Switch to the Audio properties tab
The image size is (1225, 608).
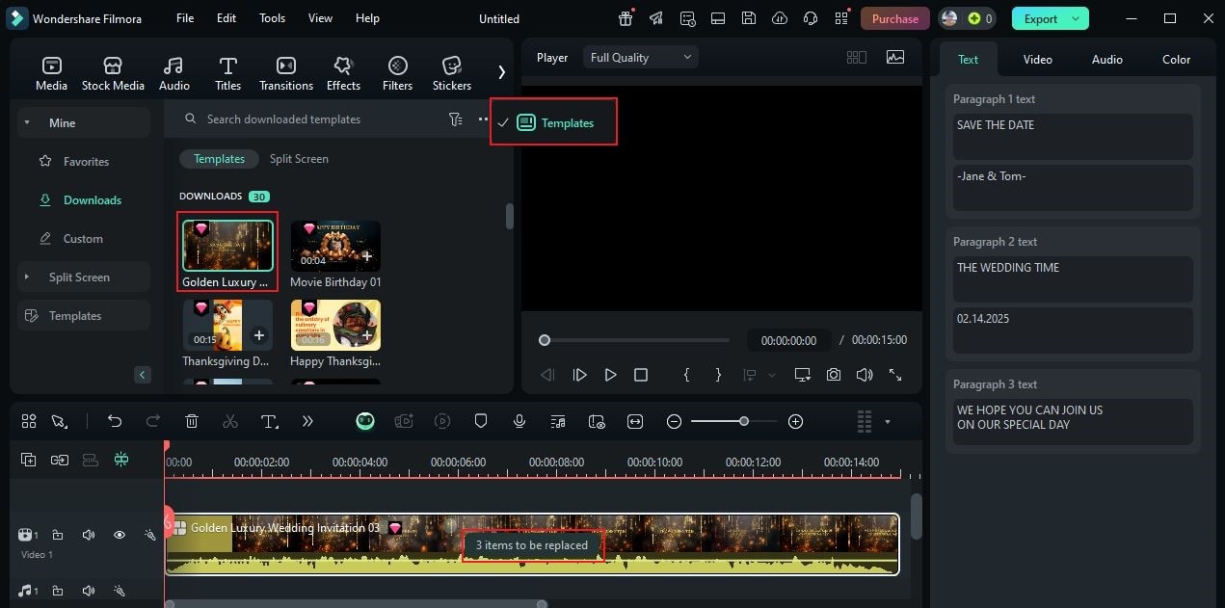point(1106,59)
